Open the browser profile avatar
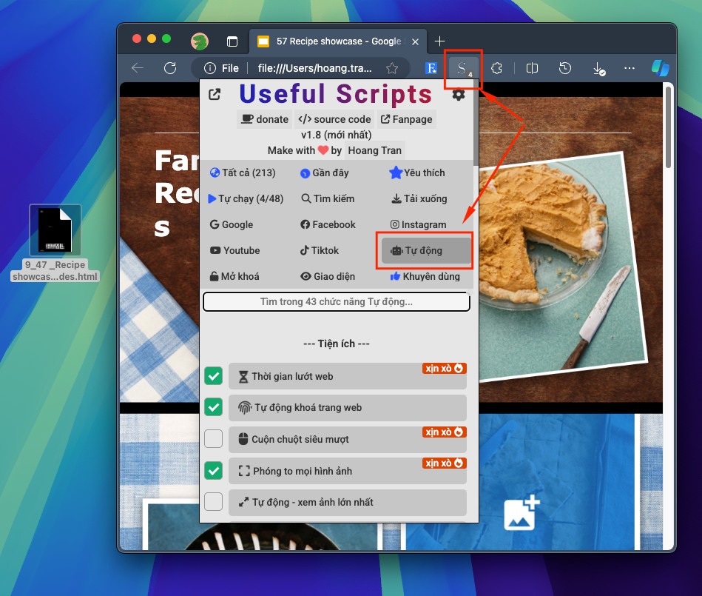702x596 pixels. [200, 41]
